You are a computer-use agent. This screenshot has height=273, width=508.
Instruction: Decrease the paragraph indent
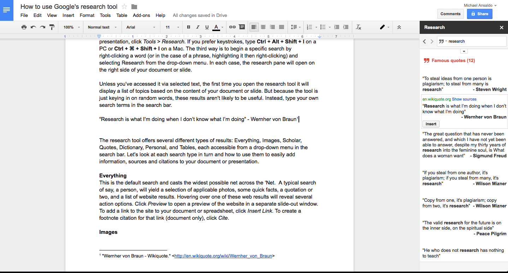336,27
